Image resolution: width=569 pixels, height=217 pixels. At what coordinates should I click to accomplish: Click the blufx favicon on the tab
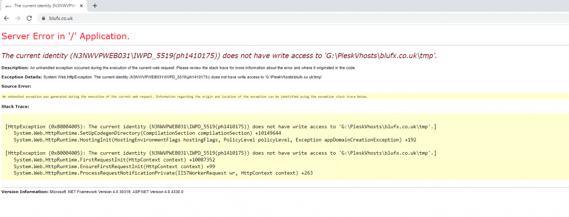8,6
